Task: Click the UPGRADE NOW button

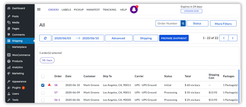Action: [191, 11]
